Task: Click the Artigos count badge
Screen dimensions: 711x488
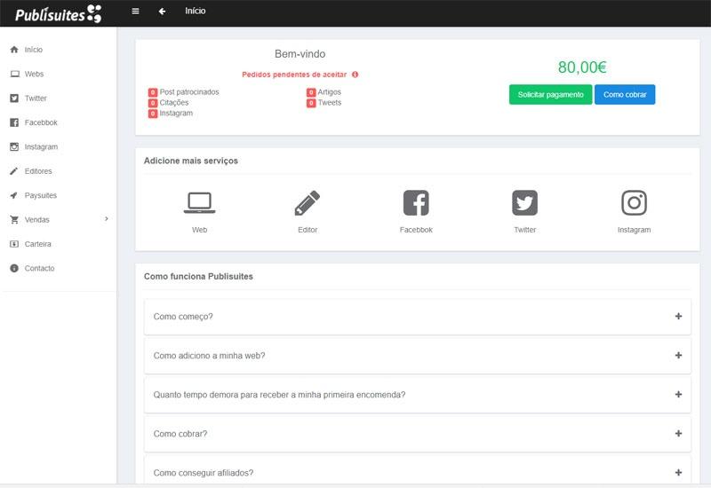Action: coord(311,92)
